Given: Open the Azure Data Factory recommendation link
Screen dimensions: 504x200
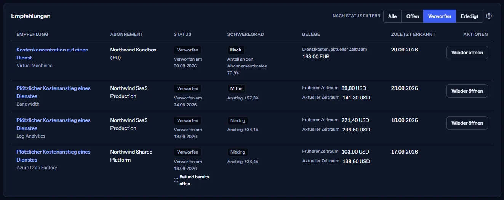Looking at the screenshot, I should (x=53, y=156).
